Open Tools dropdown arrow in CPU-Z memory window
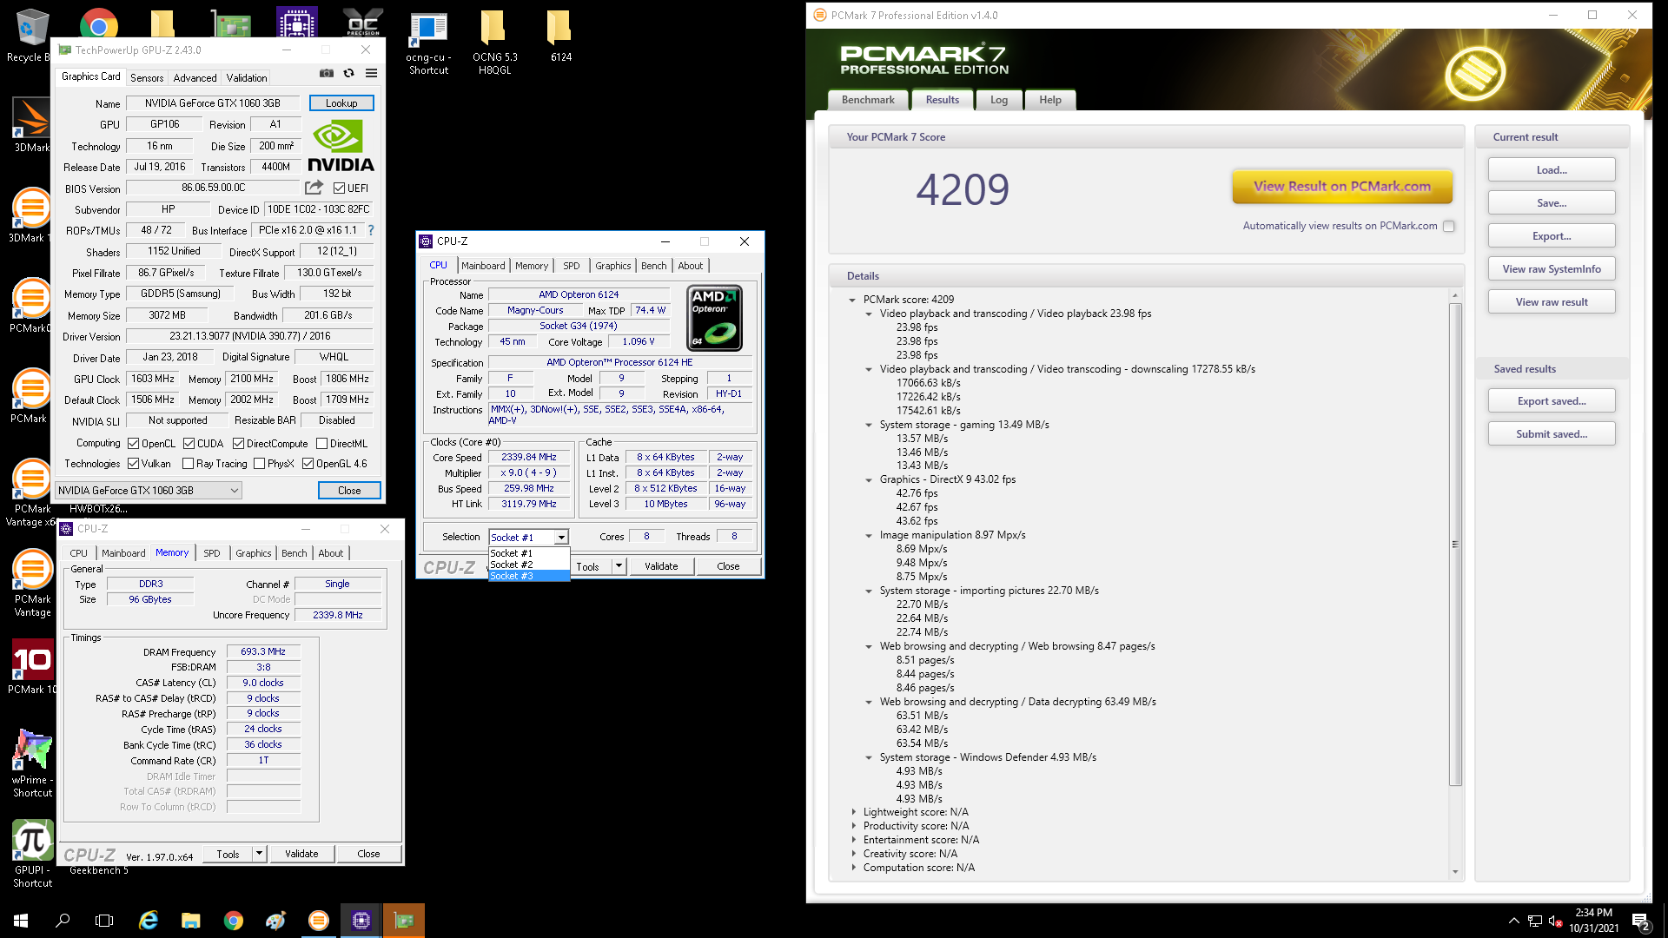Image resolution: width=1668 pixels, height=938 pixels. click(x=259, y=854)
